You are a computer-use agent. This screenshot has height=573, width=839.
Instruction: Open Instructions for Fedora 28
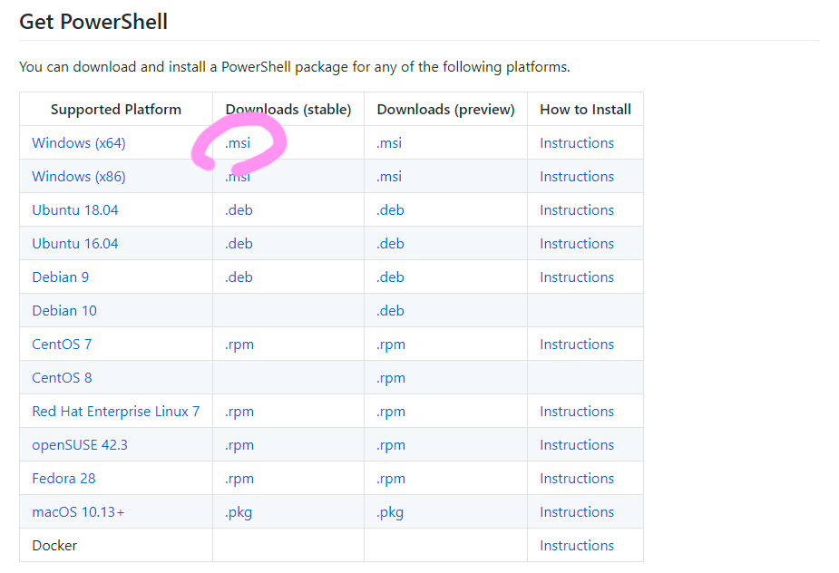[x=577, y=479]
